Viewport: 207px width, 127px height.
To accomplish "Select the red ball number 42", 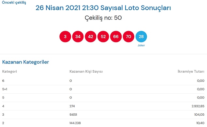I will [x=91, y=37].
